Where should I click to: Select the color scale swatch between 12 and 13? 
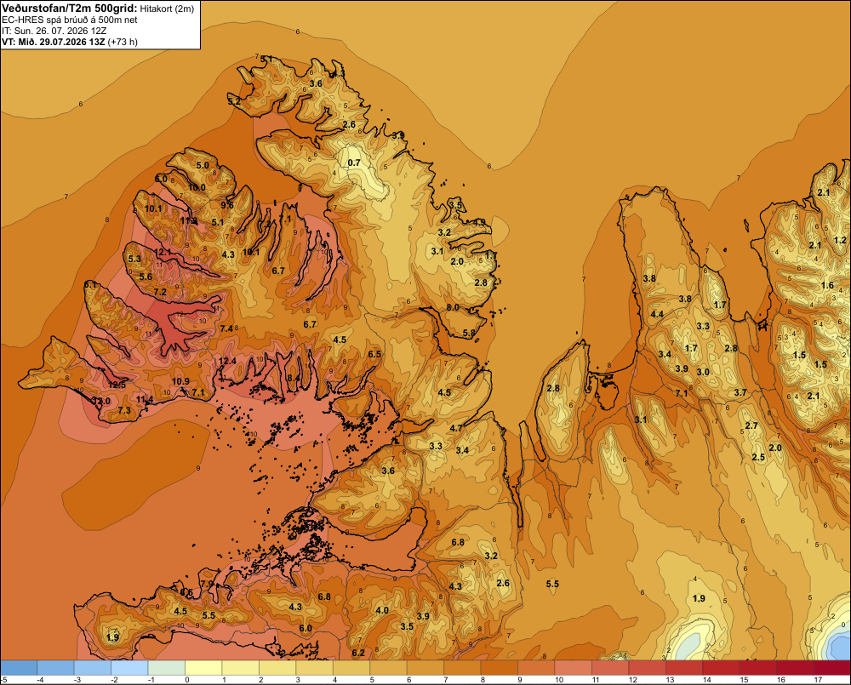pyautogui.click(x=647, y=667)
